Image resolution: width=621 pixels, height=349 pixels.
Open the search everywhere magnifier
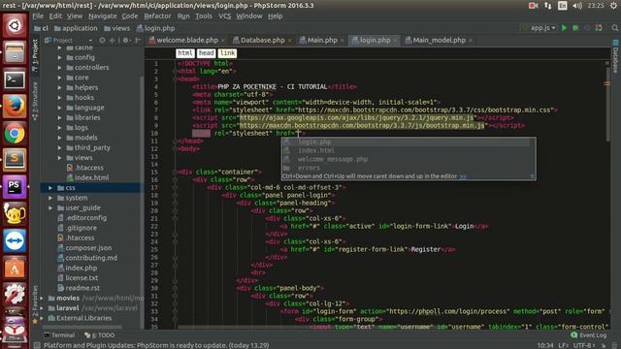coord(614,28)
